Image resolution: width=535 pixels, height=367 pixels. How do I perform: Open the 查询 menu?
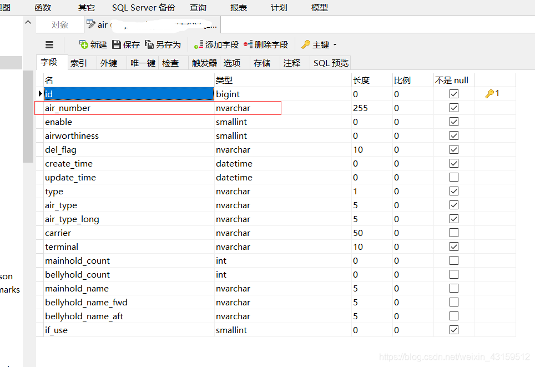pyautogui.click(x=198, y=8)
